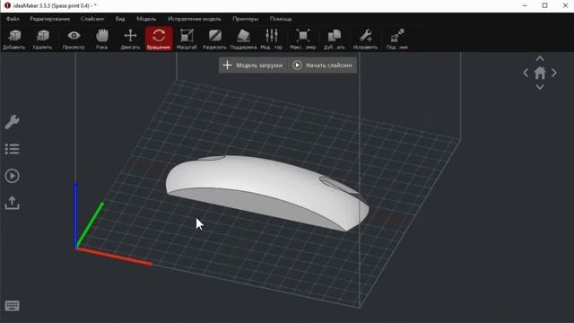Screen dimensions: 574x323
Task: Open the Поддержка (Support) tool
Action: [243, 39]
